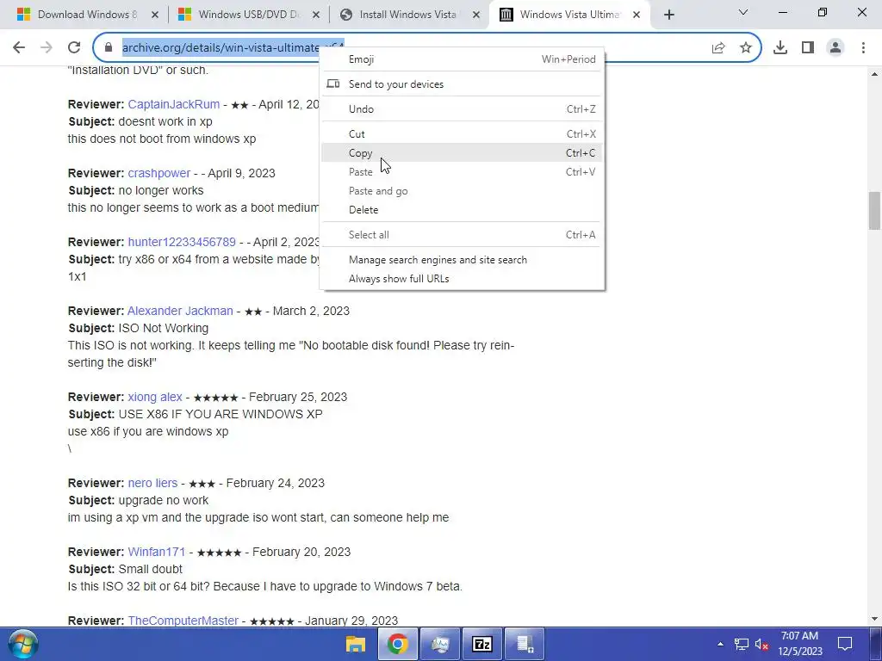The width and height of the screenshot is (882, 661).
Task: Open the notification center icon
Action: pos(845,644)
